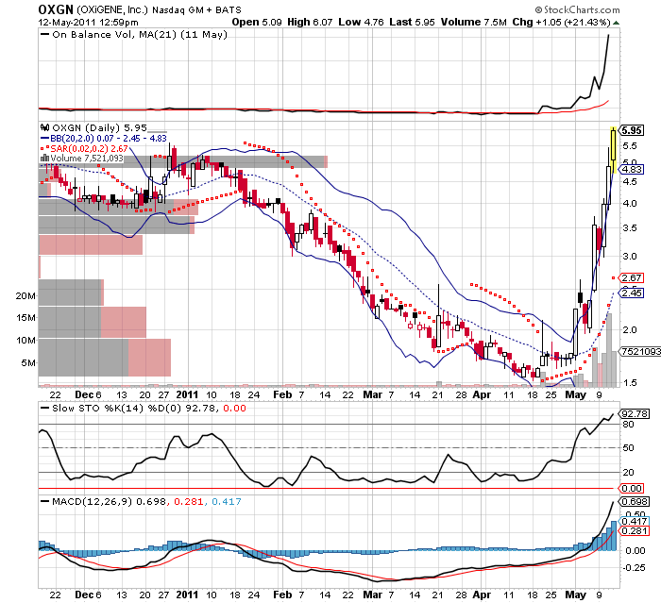The height and width of the screenshot is (603, 661).
Task: Click the 0.698 MACD value tag
Action: pos(635,501)
